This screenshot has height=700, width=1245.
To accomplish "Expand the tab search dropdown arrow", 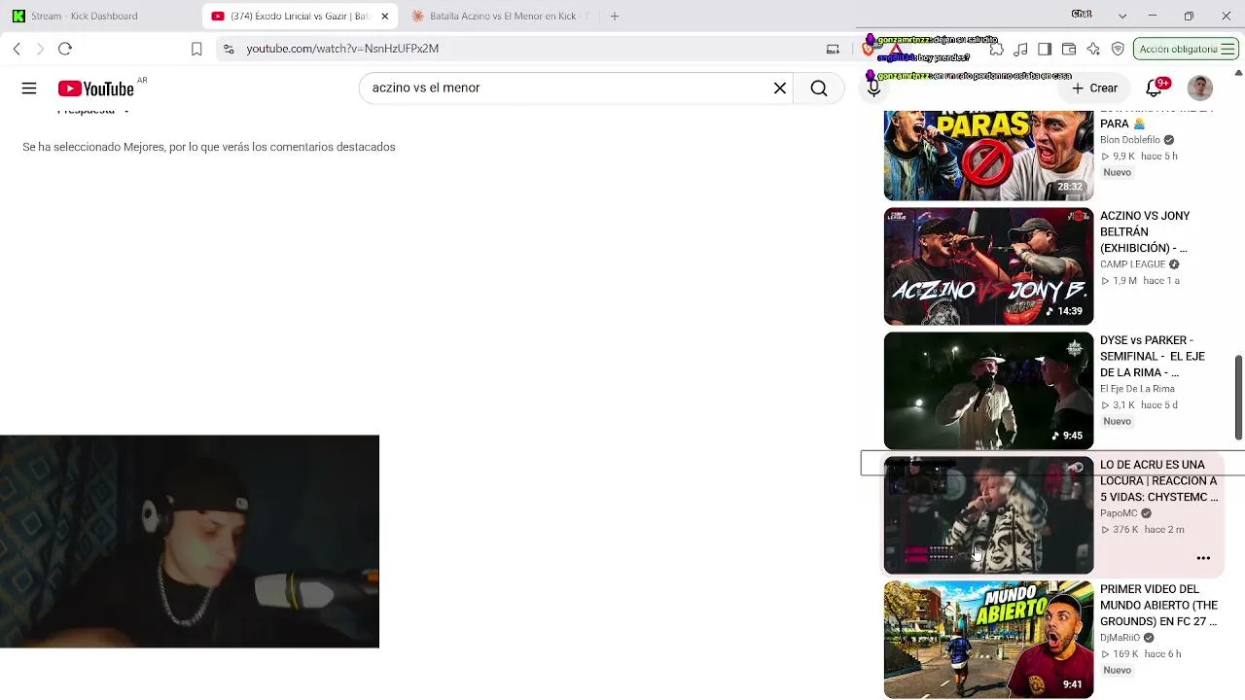I will tap(1122, 16).
